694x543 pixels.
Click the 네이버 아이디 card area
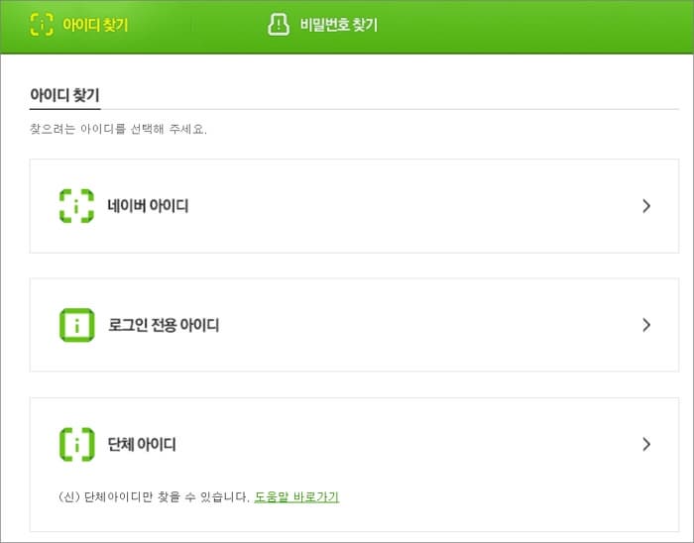tap(354, 206)
